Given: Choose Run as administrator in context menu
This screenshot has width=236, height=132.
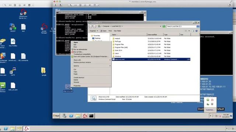Looking at the screenshot, I should 91,49.
